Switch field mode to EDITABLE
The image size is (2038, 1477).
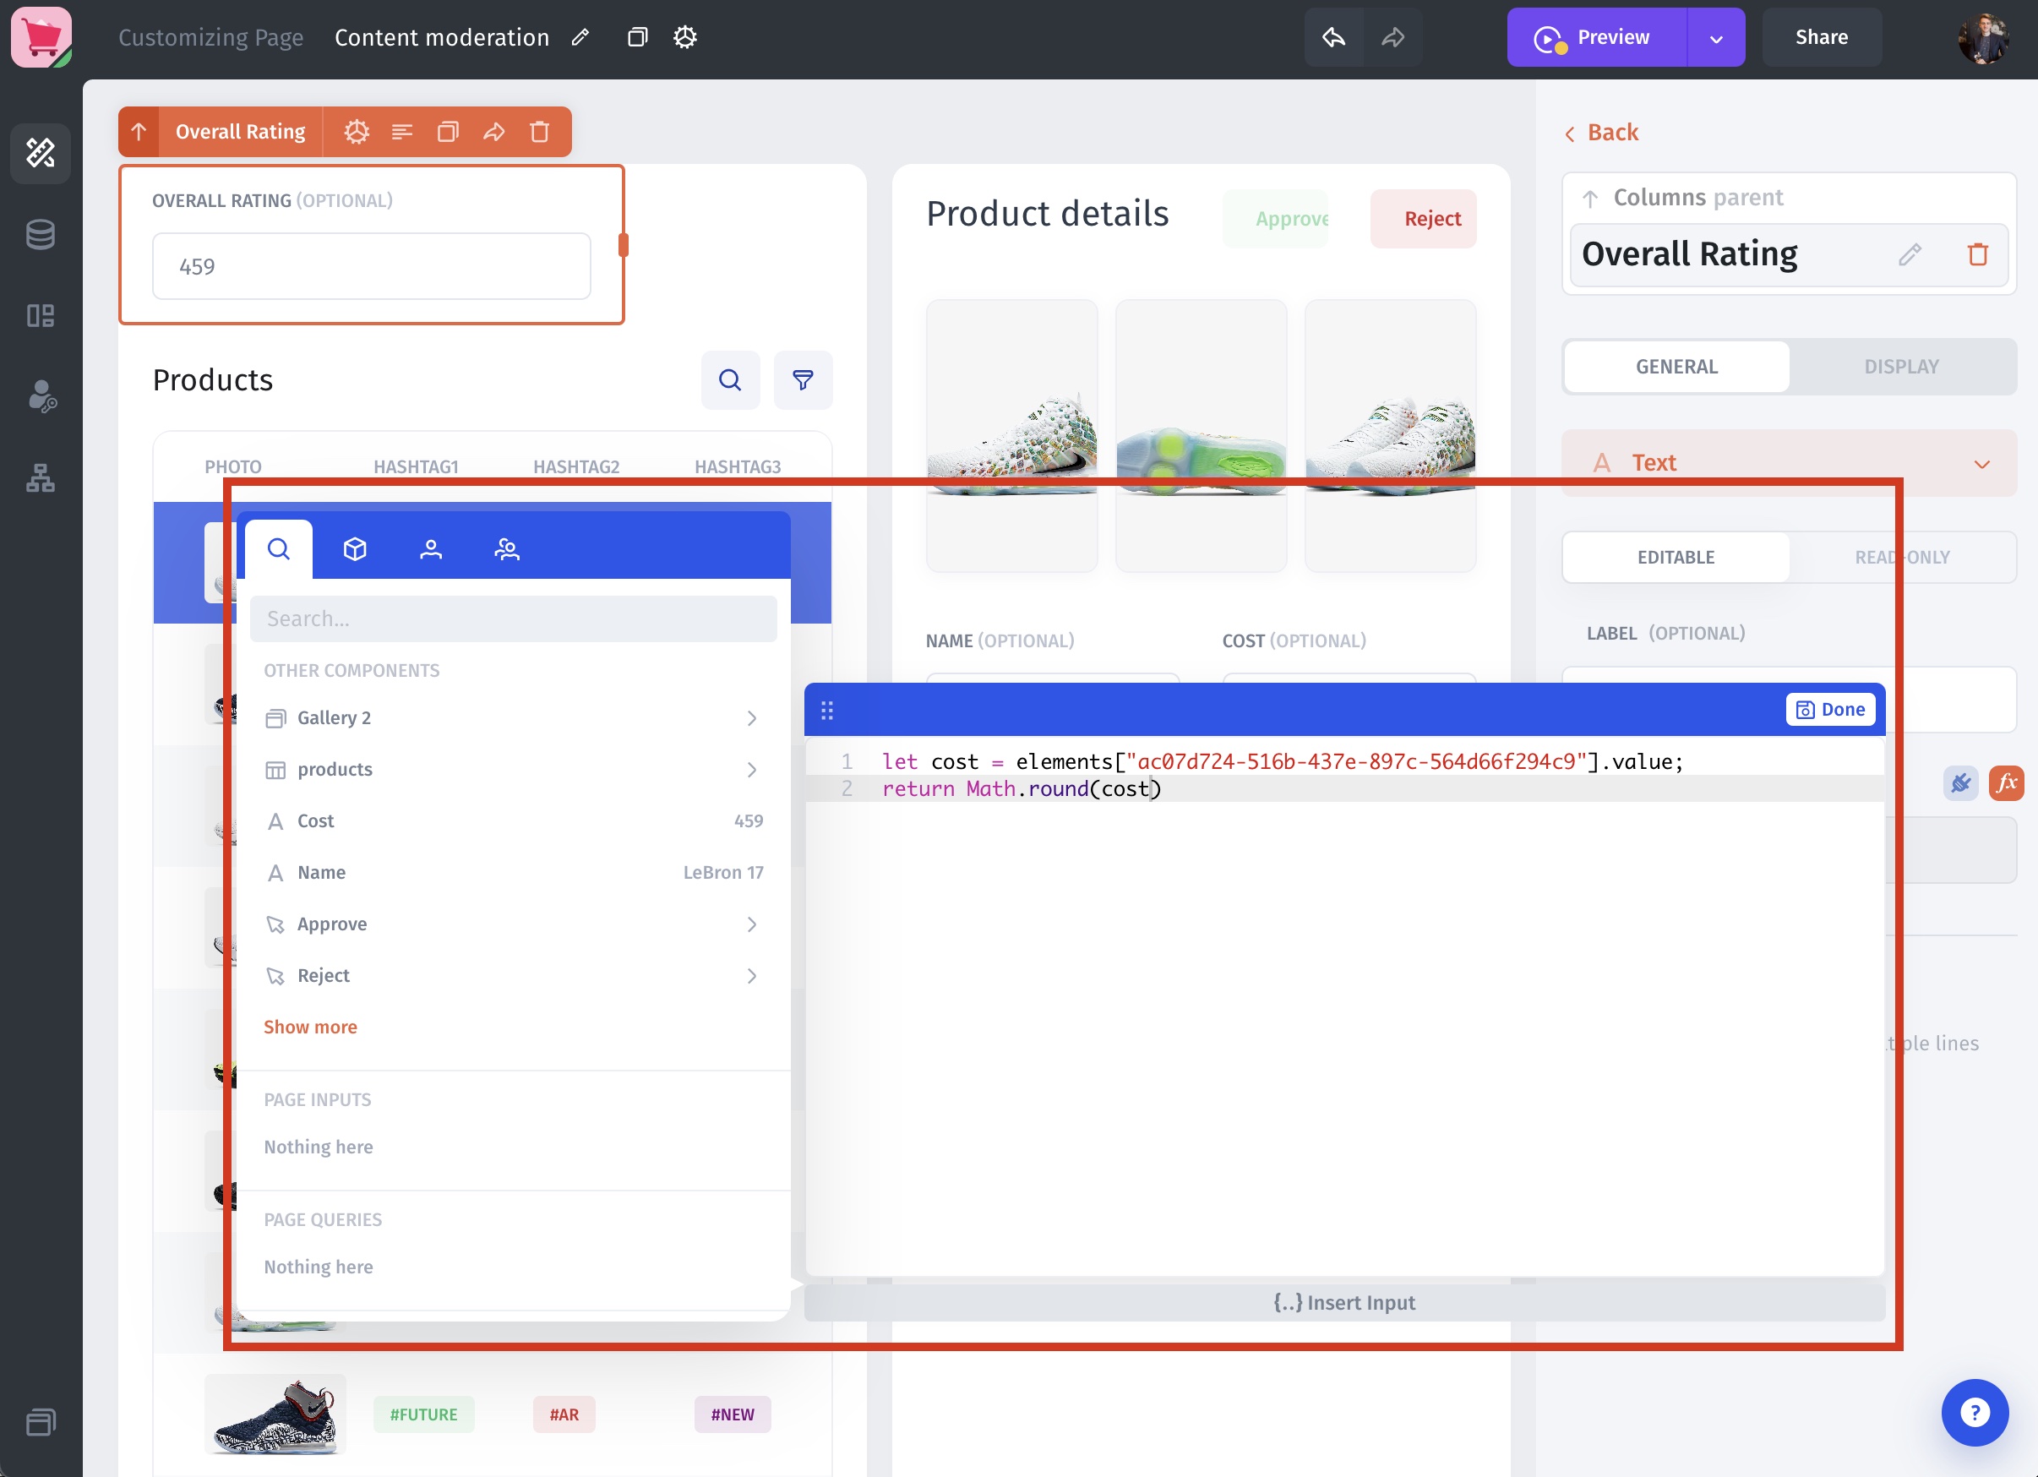tap(1675, 557)
